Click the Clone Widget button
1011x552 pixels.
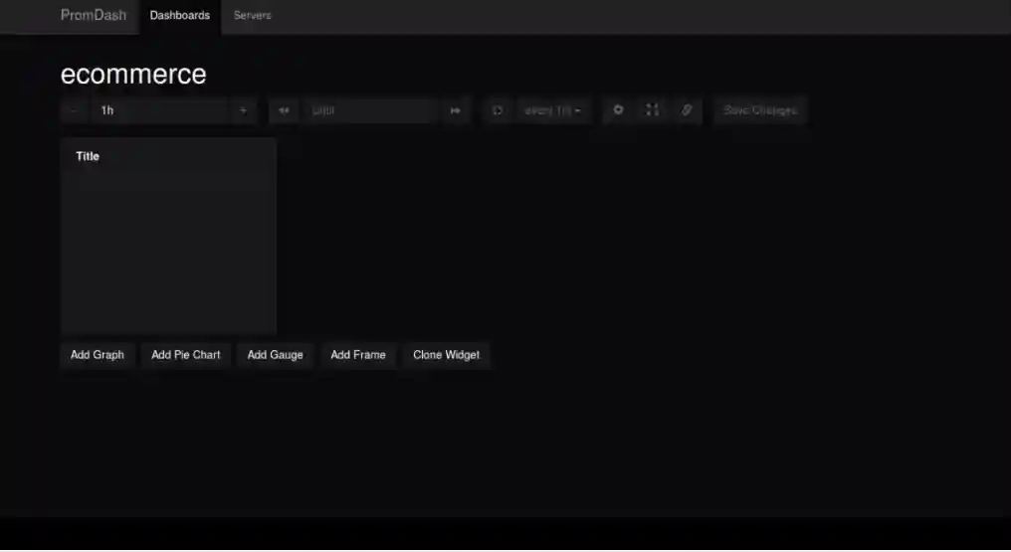[x=446, y=355]
